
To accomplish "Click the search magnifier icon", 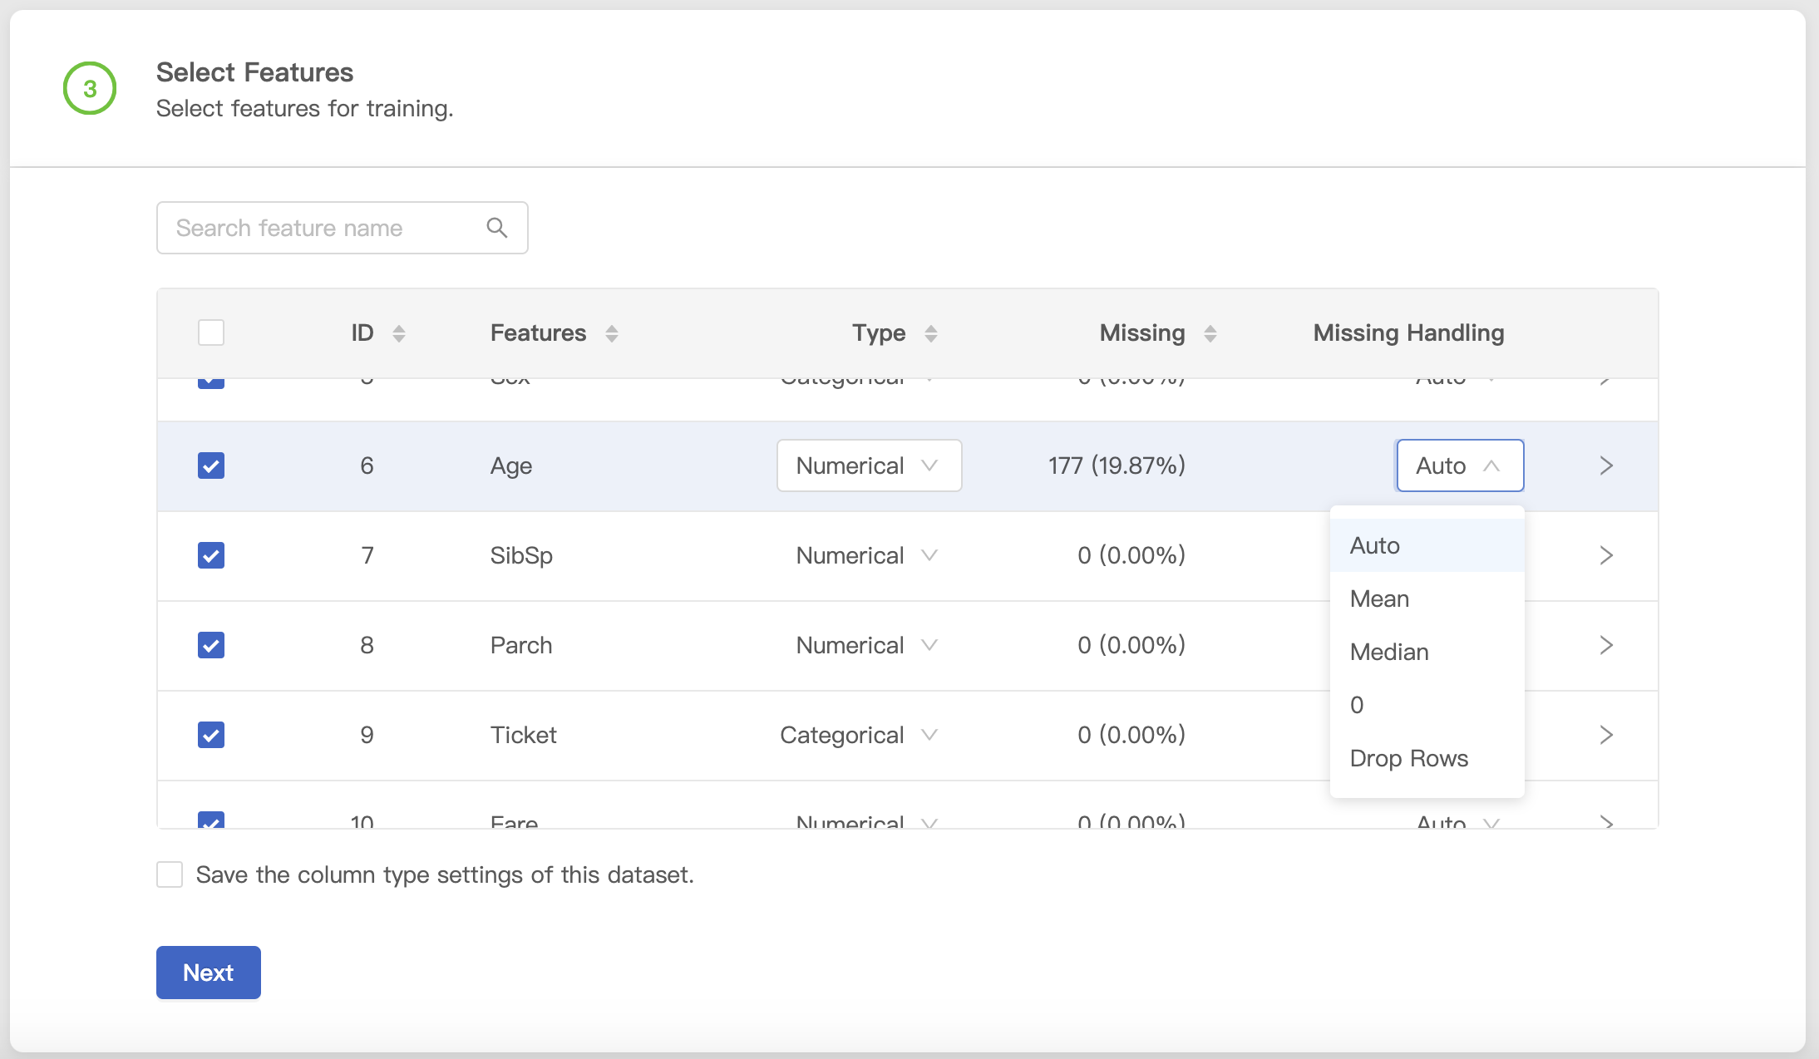I will (497, 228).
